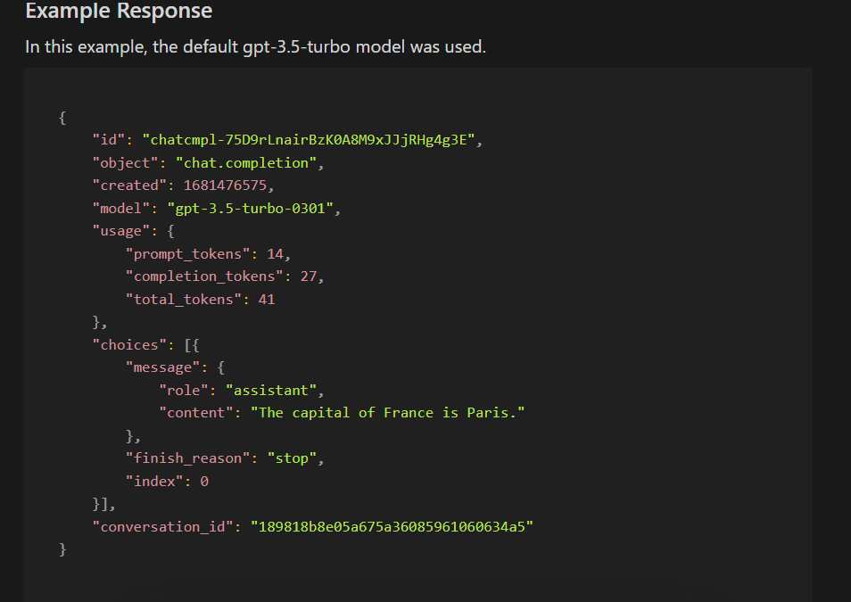Image resolution: width=851 pixels, height=602 pixels.
Task: Click the "model" key
Action: (121, 209)
